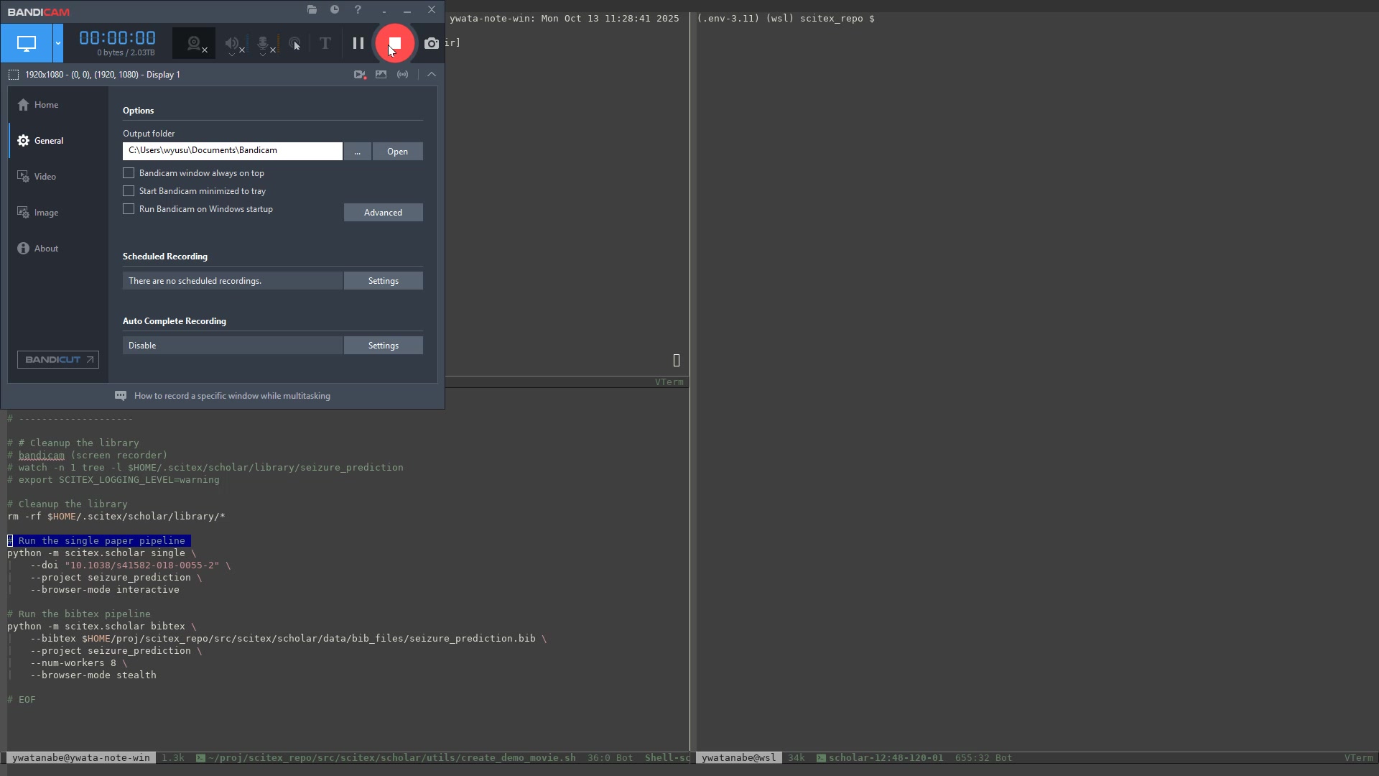Image resolution: width=1379 pixels, height=776 pixels.
Task: Click the text overlay T icon
Action: [325, 43]
